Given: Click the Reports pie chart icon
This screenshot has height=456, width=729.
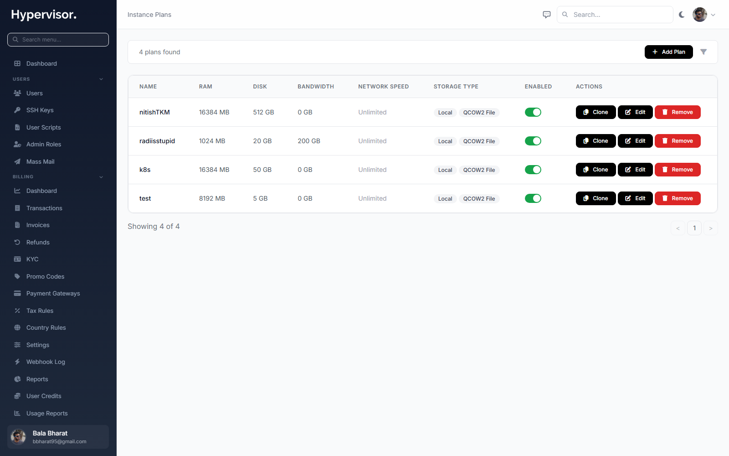Looking at the screenshot, I should [x=17, y=379].
